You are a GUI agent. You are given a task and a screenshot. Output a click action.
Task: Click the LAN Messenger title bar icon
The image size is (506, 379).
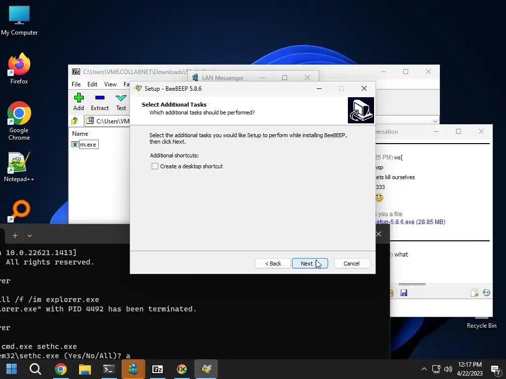pyautogui.click(x=195, y=77)
